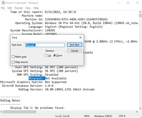Click the Find what text field
Image resolution: width=142 pixels, height=118 pixels.
point(45,45)
